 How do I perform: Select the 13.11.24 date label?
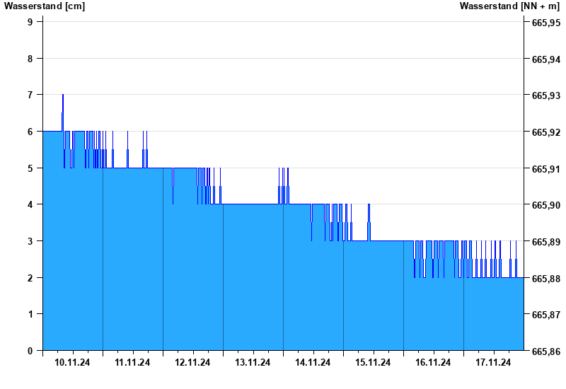(253, 363)
